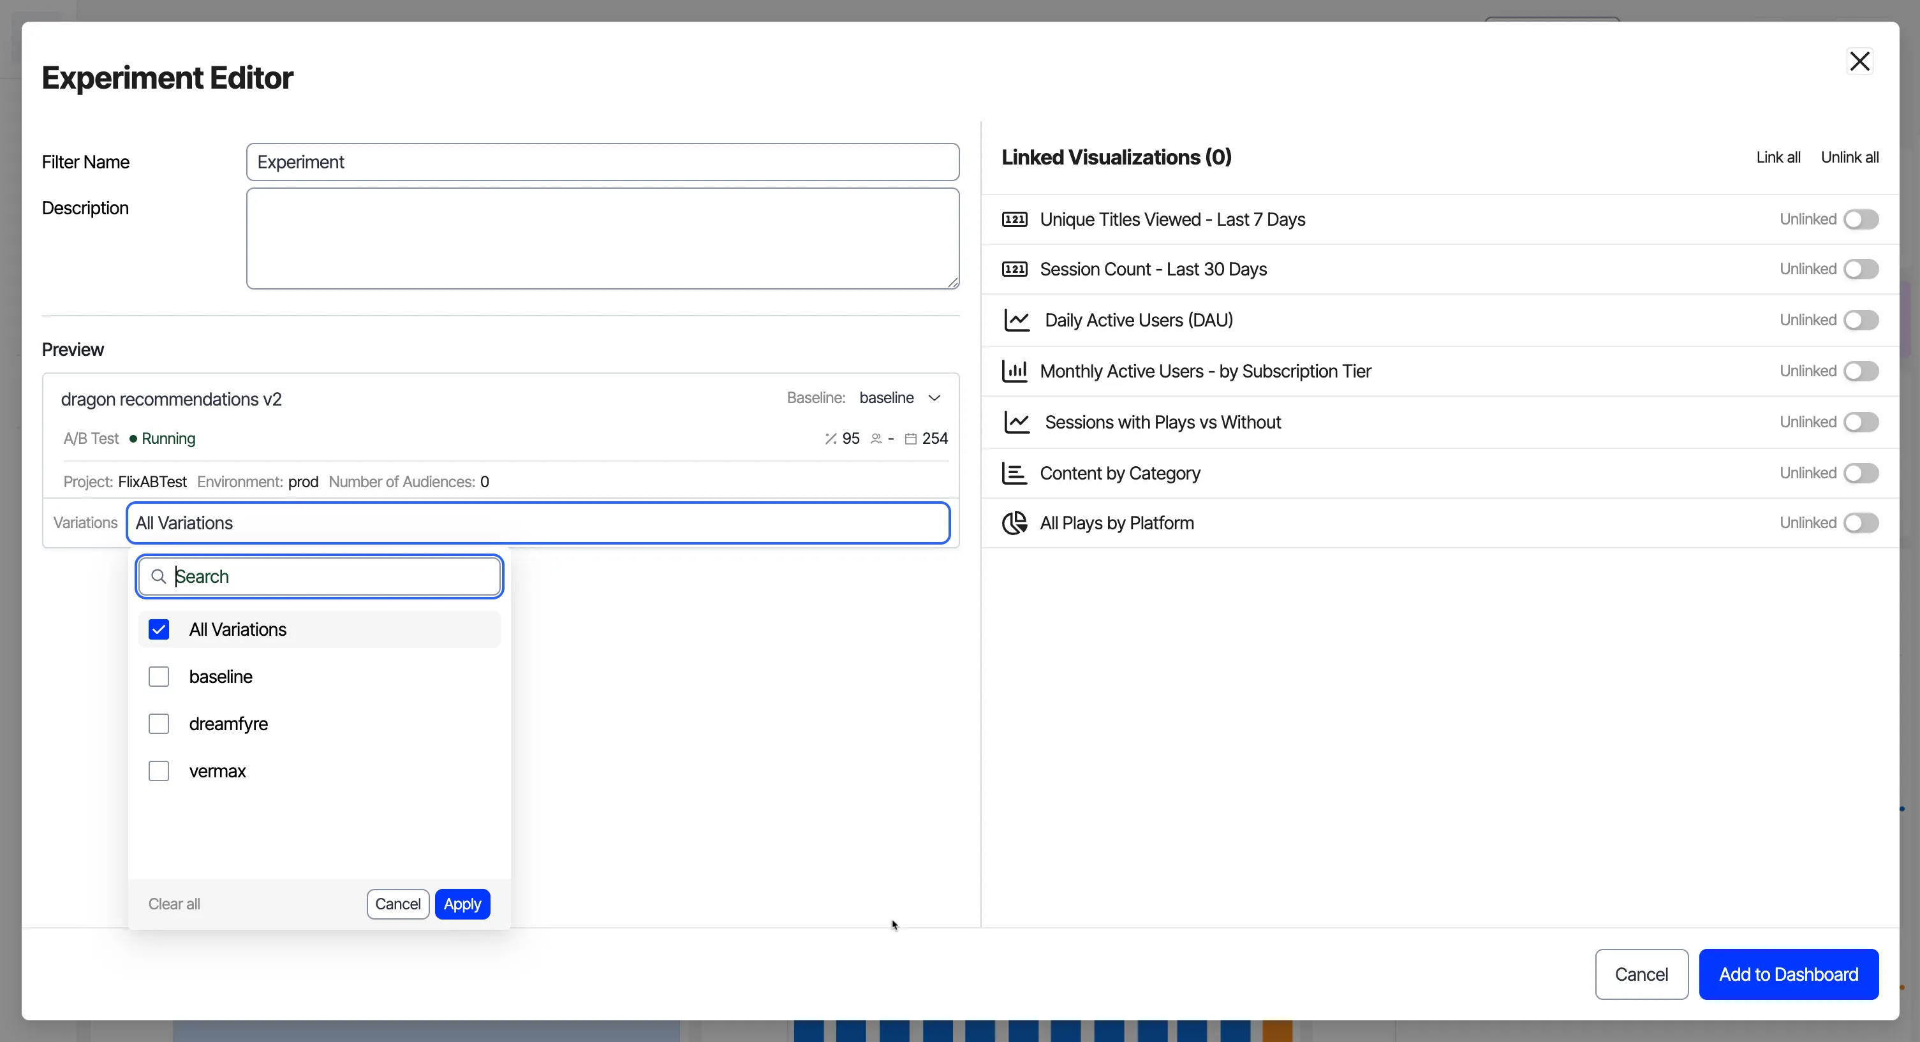
Task: Click the Description resize handle corner
Action: (x=952, y=283)
